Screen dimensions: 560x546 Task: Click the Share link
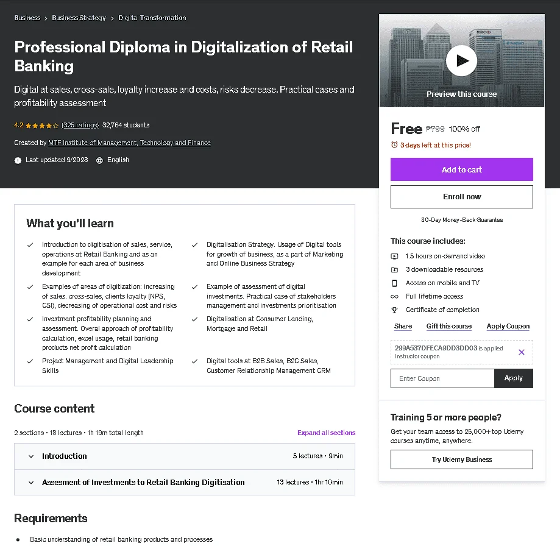point(403,326)
